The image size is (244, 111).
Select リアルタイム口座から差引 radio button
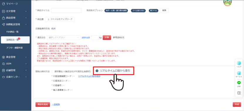tap(97, 71)
